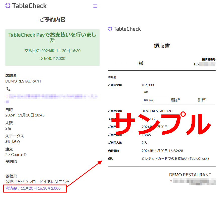Screen dimensions: 222x202
Task: Click the 領収書番号 label
Action: coord(209,59)
